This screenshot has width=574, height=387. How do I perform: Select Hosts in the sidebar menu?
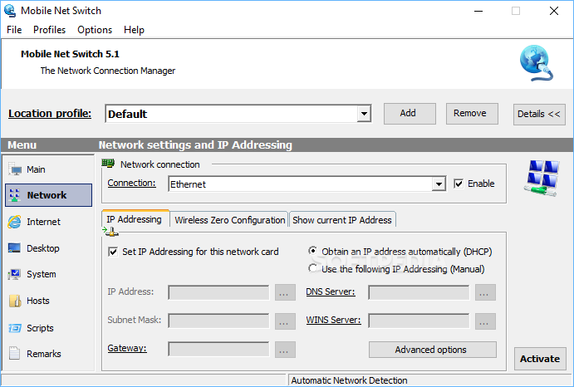point(48,301)
